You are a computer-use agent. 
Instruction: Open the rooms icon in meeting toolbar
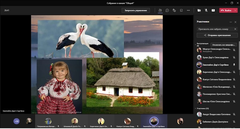(181, 10)
